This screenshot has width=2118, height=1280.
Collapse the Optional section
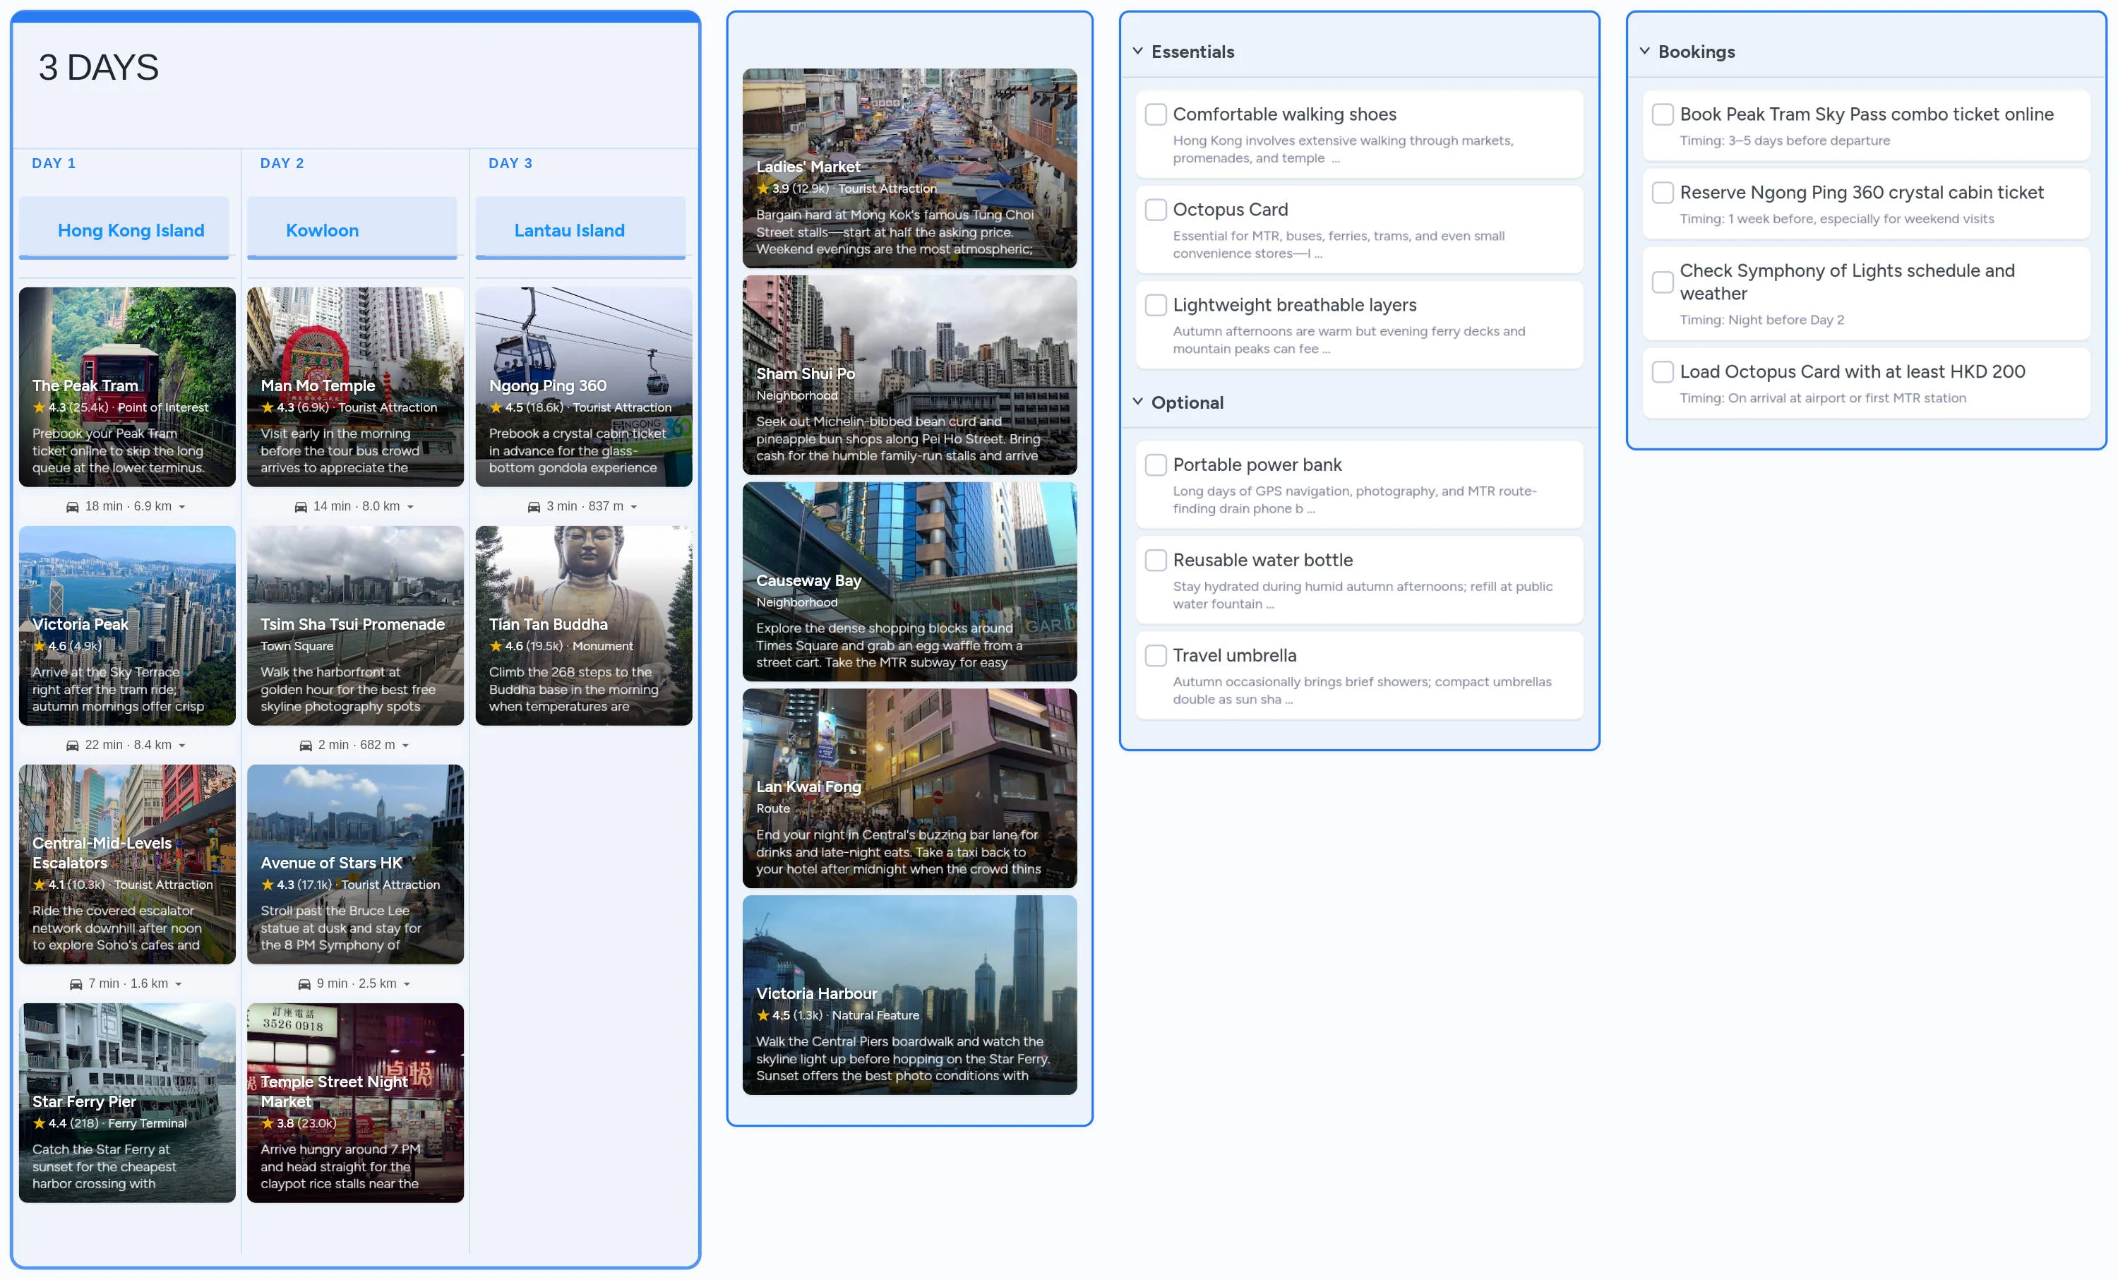pos(1137,402)
